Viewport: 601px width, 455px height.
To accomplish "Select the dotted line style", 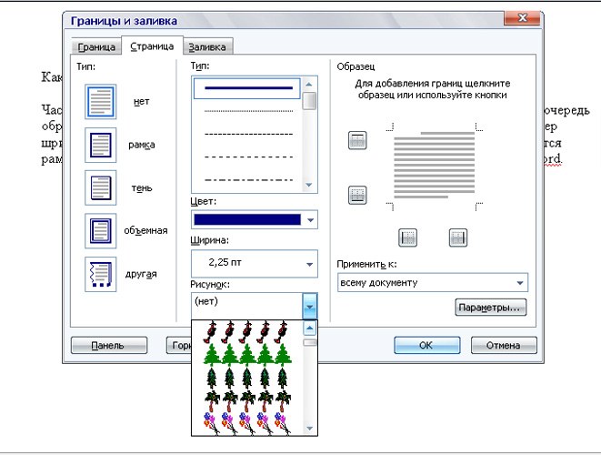I will 248,111.
